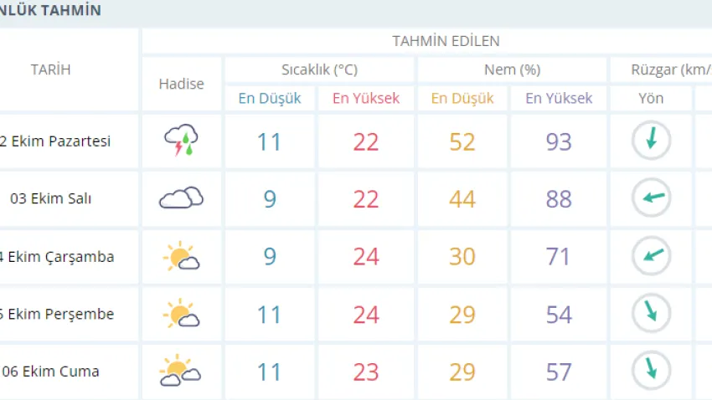Select the 06 Ekim Cuma date cell

(x=54, y=371)
